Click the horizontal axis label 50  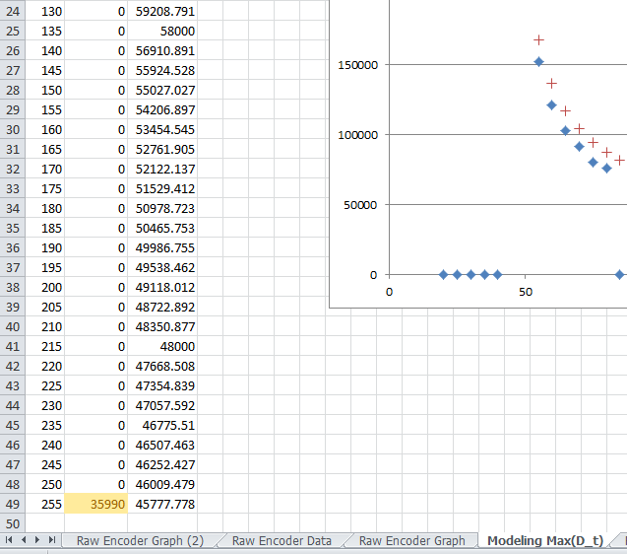(x=526, y=292)
